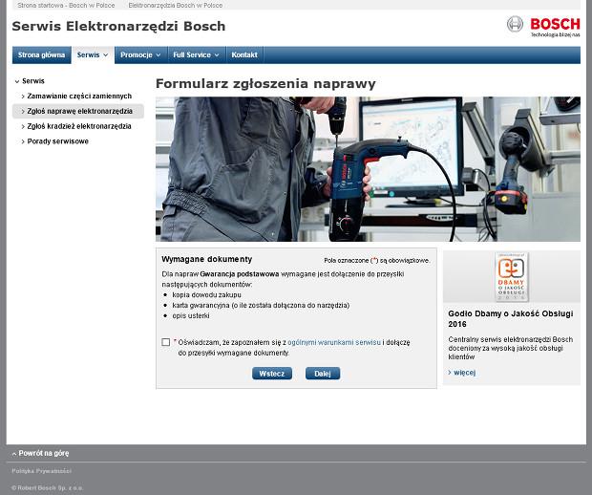Viewport: 592px width, 495px height.
Task: Open the Dbamy o Jakość Obsługi badge image
Action: pos(512,277)
